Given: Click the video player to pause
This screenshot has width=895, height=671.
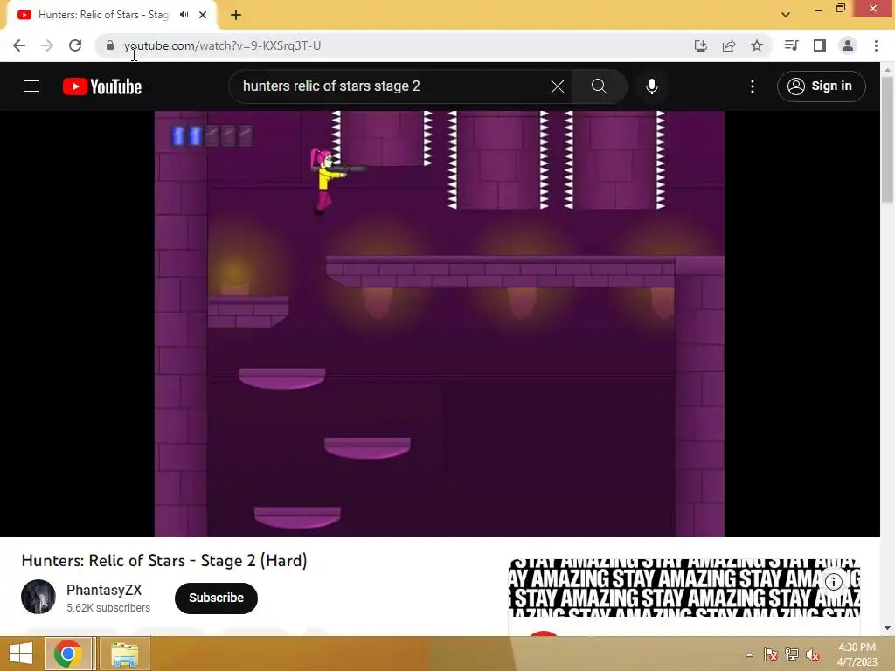Looking at the screenshot, I should (x=440, y=323).
